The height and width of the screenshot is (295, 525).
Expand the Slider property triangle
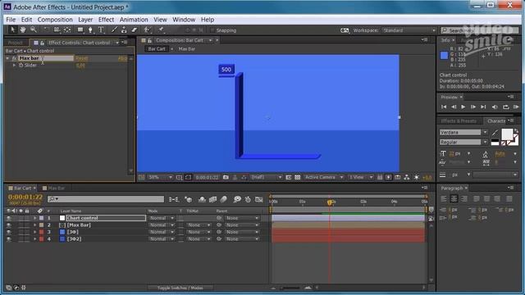click(14, 66)
